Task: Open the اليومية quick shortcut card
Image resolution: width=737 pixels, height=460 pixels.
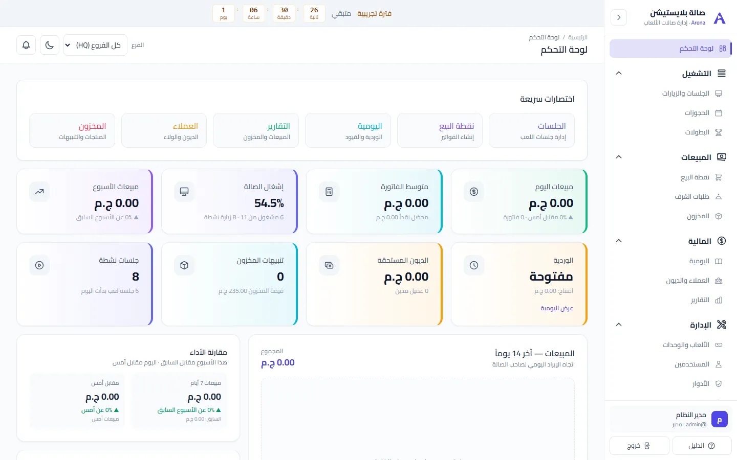Action: 348,130
